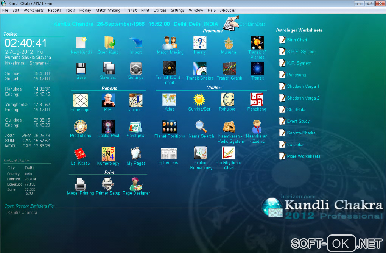Open Rahukaal clock utility
The width and height of the screenshot is (386, 253).
point(228,100)
